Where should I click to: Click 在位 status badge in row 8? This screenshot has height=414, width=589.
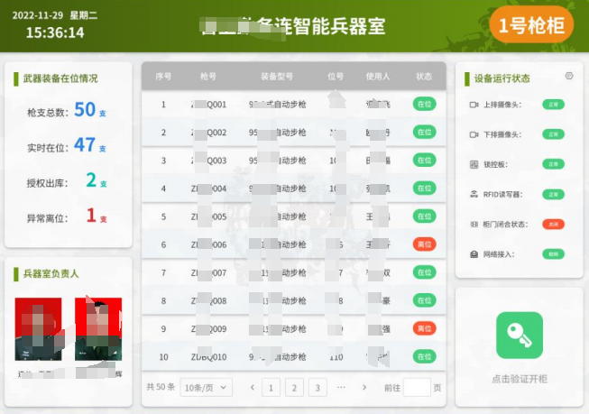425,300
